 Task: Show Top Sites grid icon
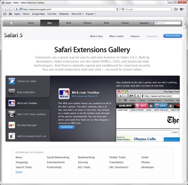tap(11, 14)
